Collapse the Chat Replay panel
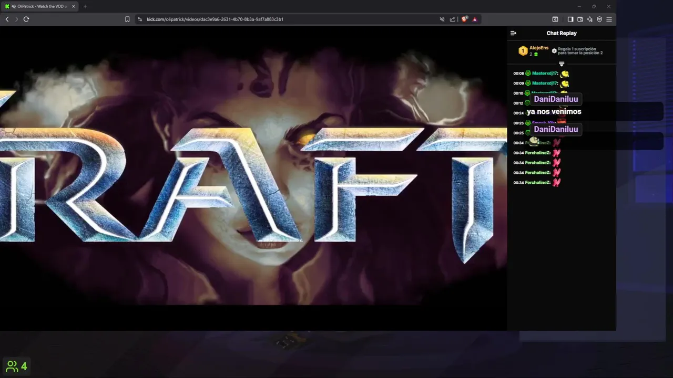This screenshot has width=673, height=378. [514, 33]
